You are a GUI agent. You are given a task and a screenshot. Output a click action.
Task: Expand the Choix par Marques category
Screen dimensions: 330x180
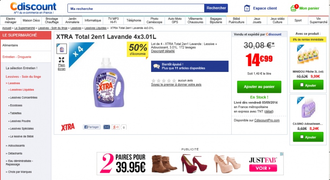19,172
